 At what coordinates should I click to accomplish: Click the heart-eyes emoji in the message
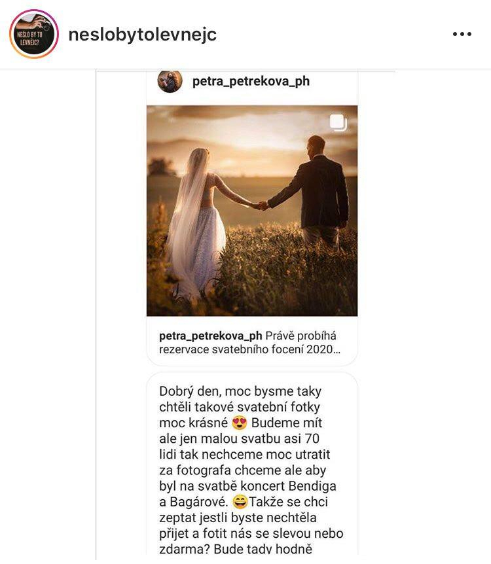240,423
